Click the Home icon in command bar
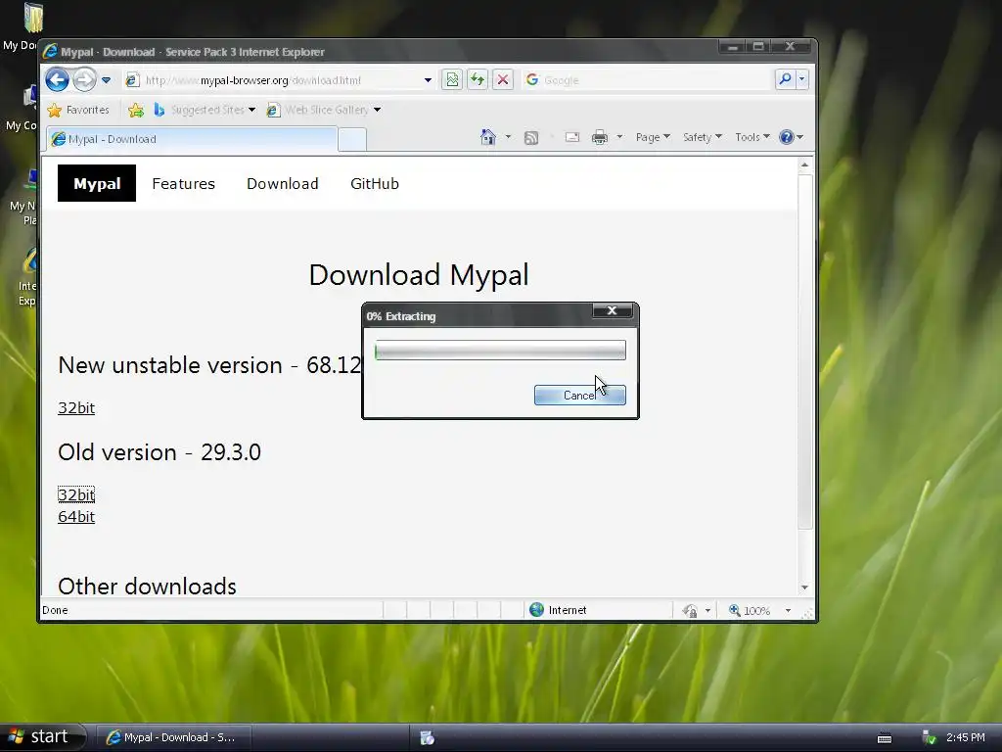The height and width of the screenshot is (752, 1002). (488, 137)
